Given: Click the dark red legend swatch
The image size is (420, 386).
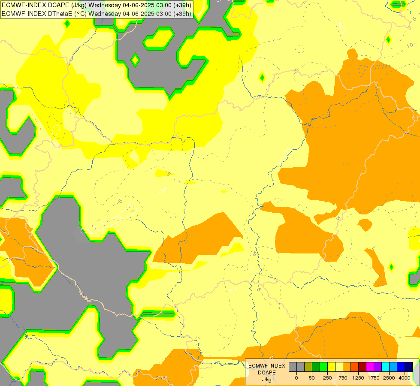Looking at the screenshot, I should pos(363,367).
